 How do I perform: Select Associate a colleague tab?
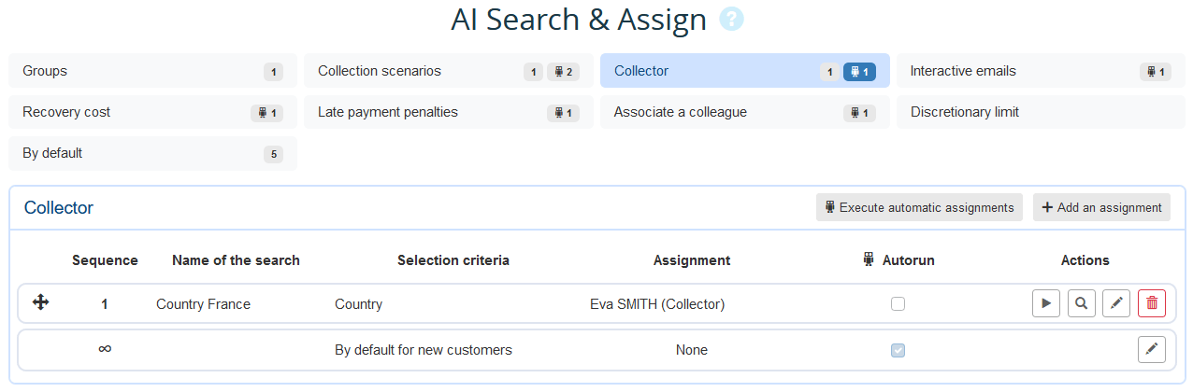tap(744, 112)
